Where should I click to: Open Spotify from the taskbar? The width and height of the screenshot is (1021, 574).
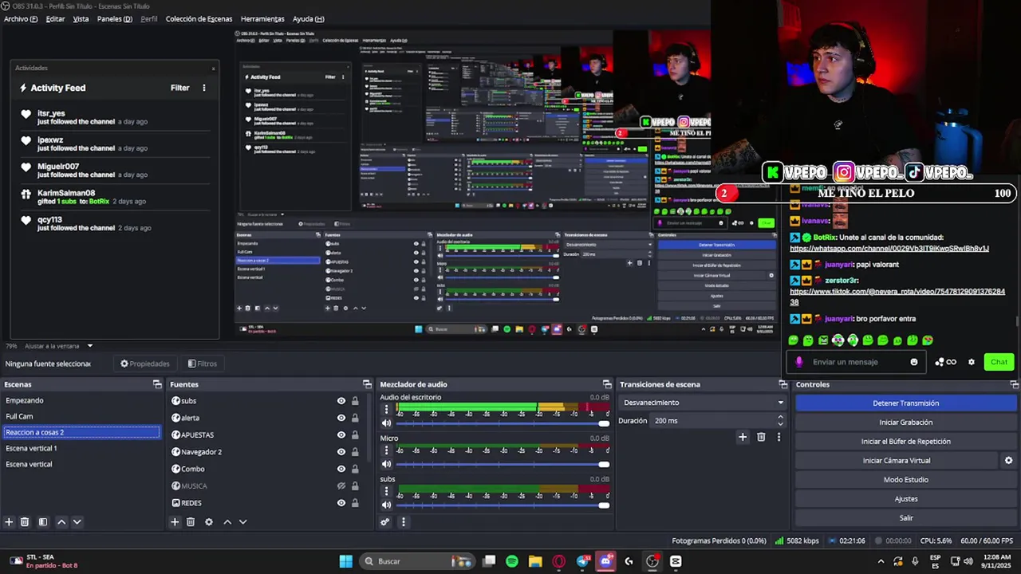[512, 561]
